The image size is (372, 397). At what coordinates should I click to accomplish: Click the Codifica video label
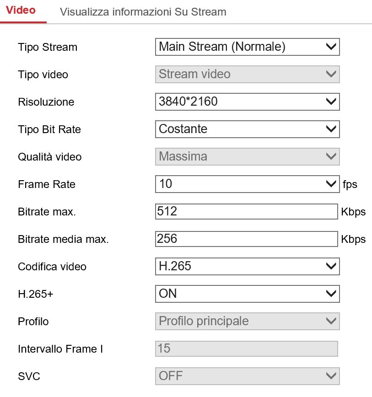[52, 267]
